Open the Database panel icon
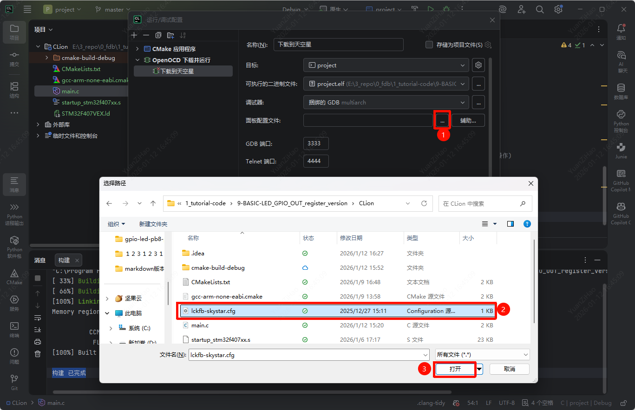Screen dimensions: 635x410 (621, 90)
